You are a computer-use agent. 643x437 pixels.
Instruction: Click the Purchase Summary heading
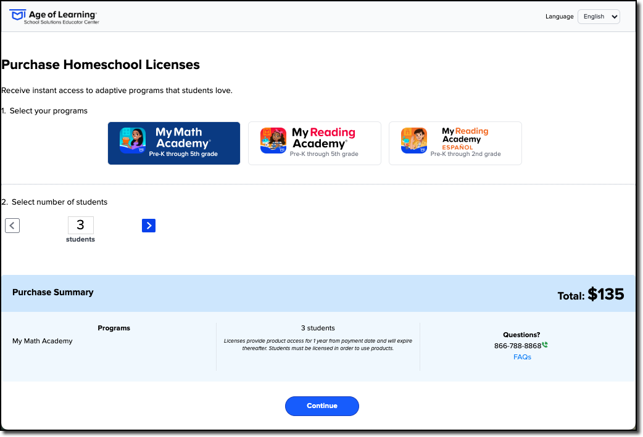pyautogui.click(x=53, y=292)
